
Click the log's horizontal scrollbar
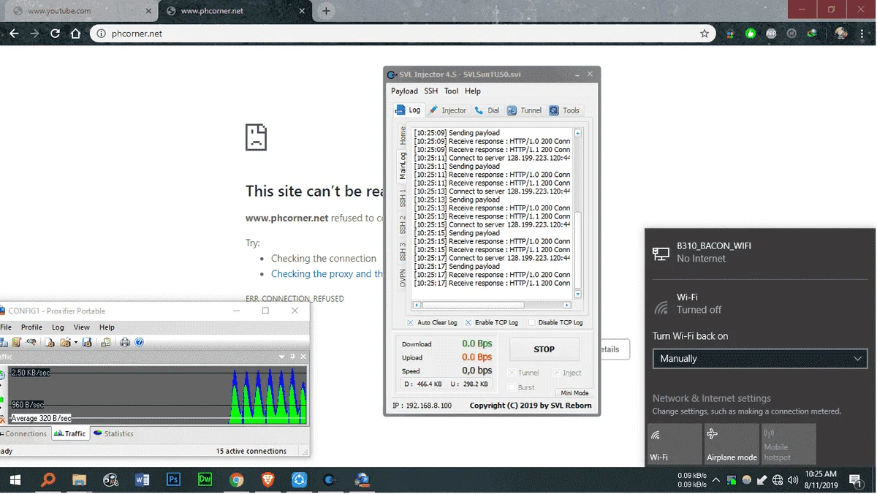(x=491, y=305)
